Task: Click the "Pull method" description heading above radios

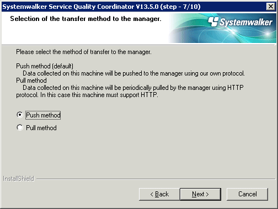Action: click(x=31, y=81)
